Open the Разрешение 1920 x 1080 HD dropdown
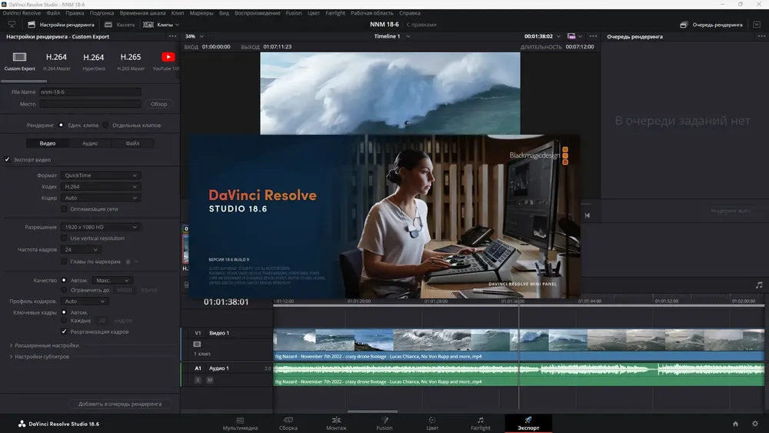769x433 pixels. tap(101, 227)
